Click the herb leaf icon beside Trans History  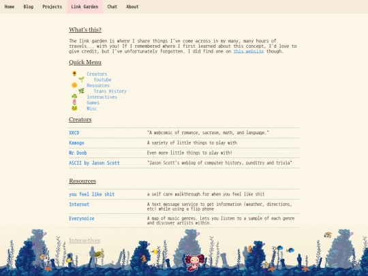point(81,91)
